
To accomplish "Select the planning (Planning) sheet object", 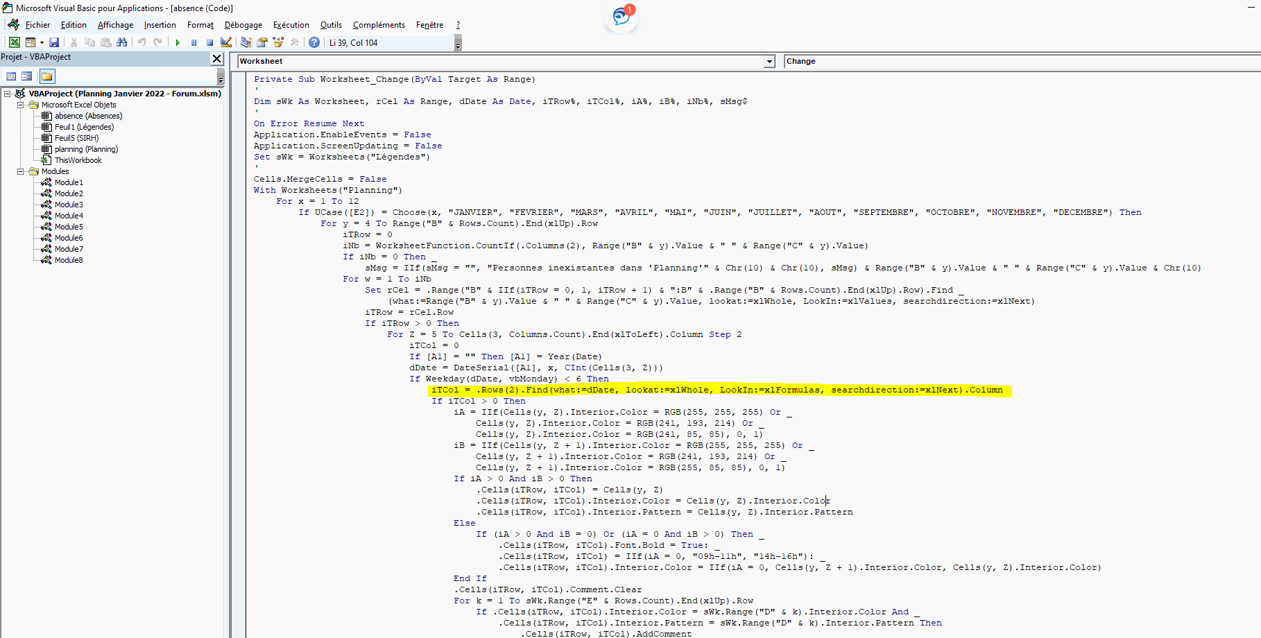I will tap(86, 149).
